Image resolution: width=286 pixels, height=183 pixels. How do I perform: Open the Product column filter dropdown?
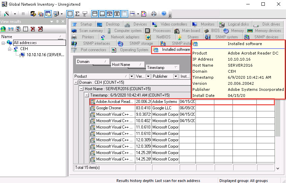point(132,76)
